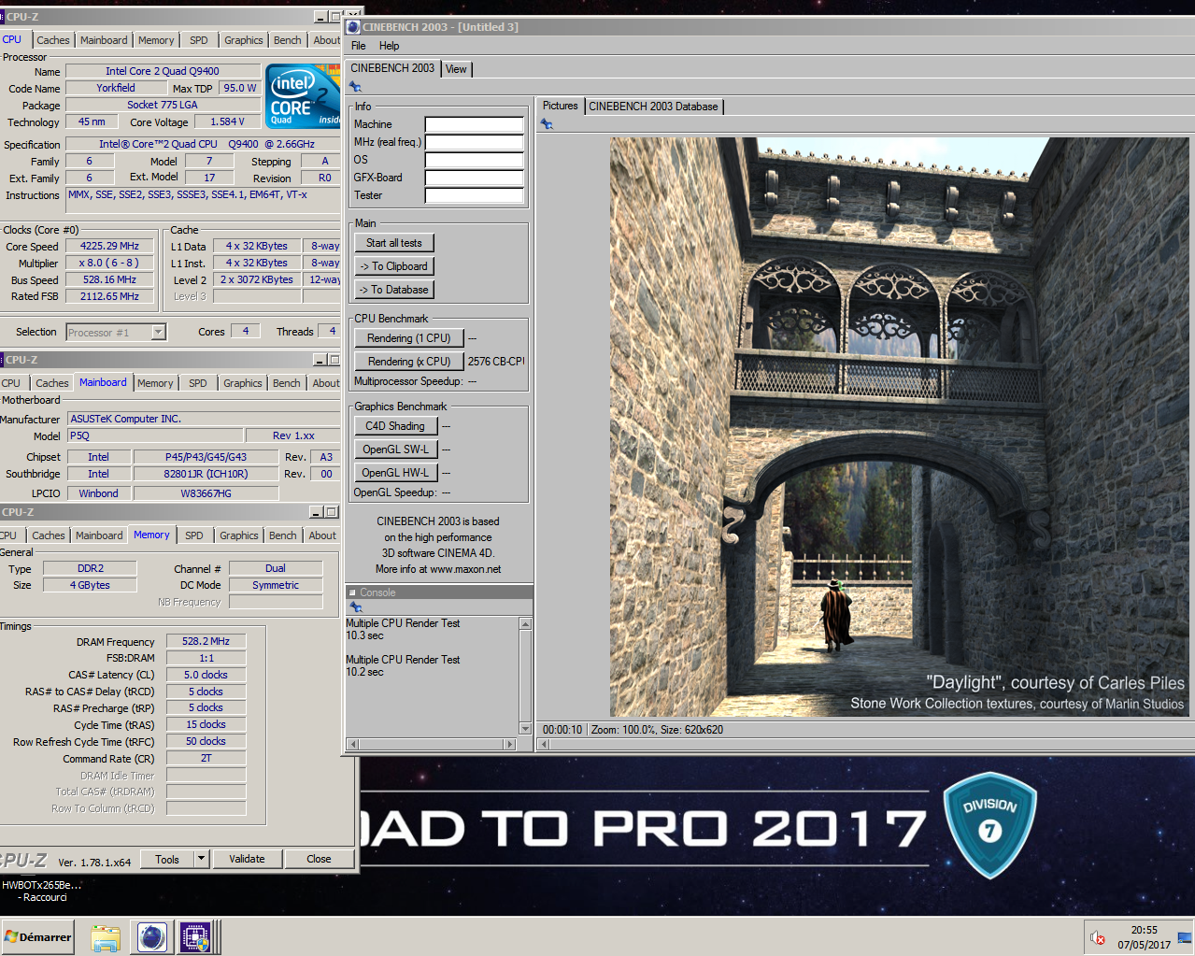Click the Start all tests button
Screen dimensions: 1195x956
pos(394,243)
